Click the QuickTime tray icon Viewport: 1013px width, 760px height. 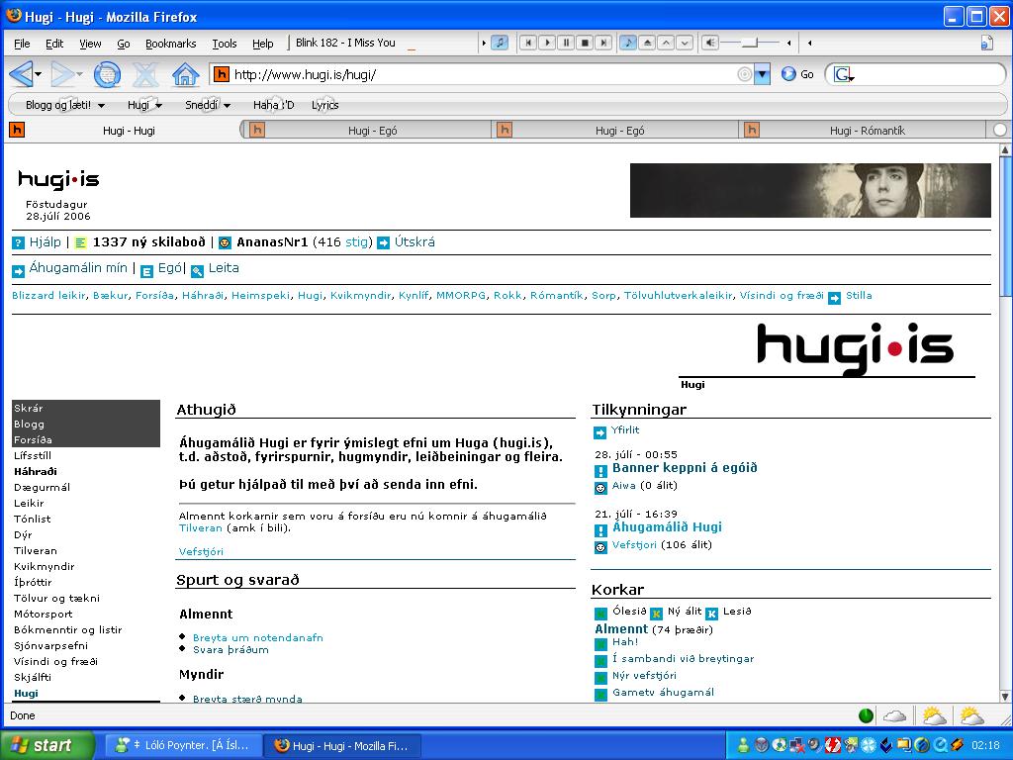(x=942, y=745)
